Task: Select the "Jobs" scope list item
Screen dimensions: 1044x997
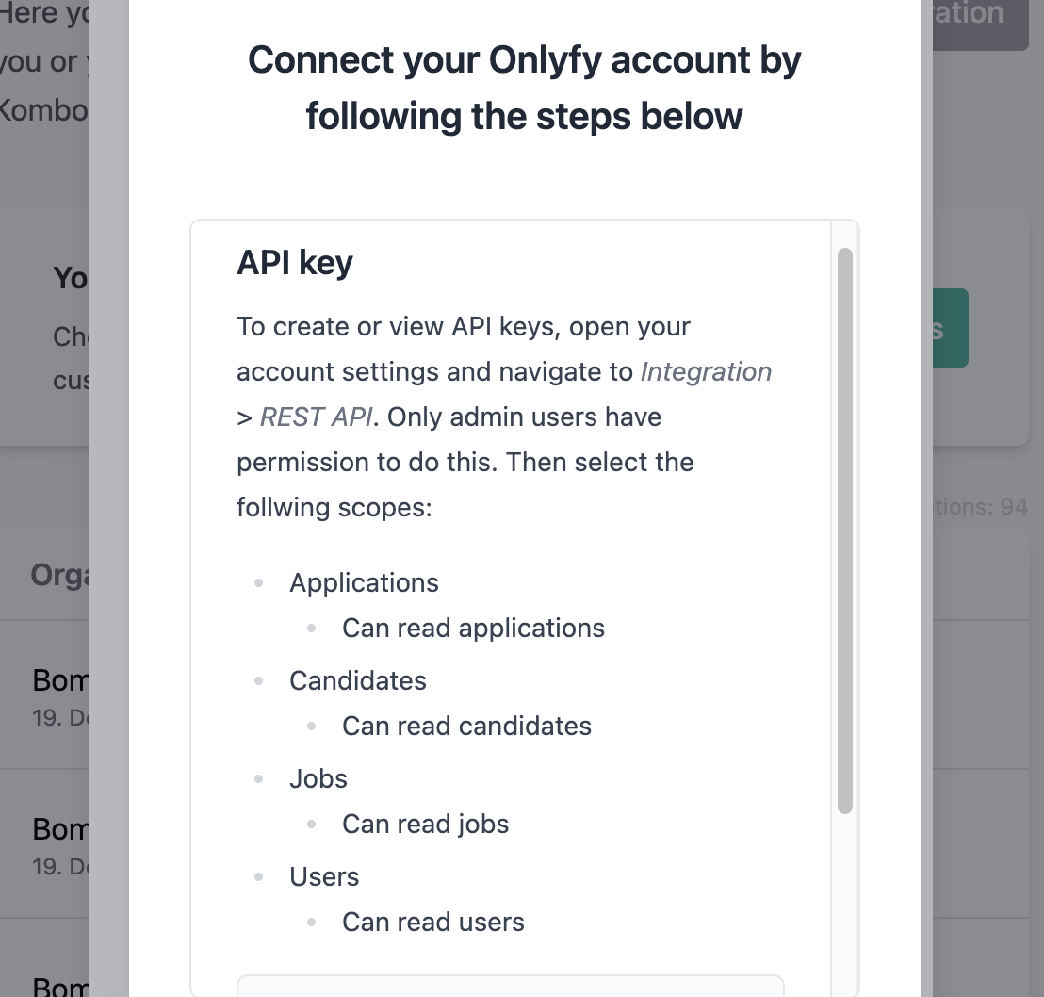Action: coord(318,778)
